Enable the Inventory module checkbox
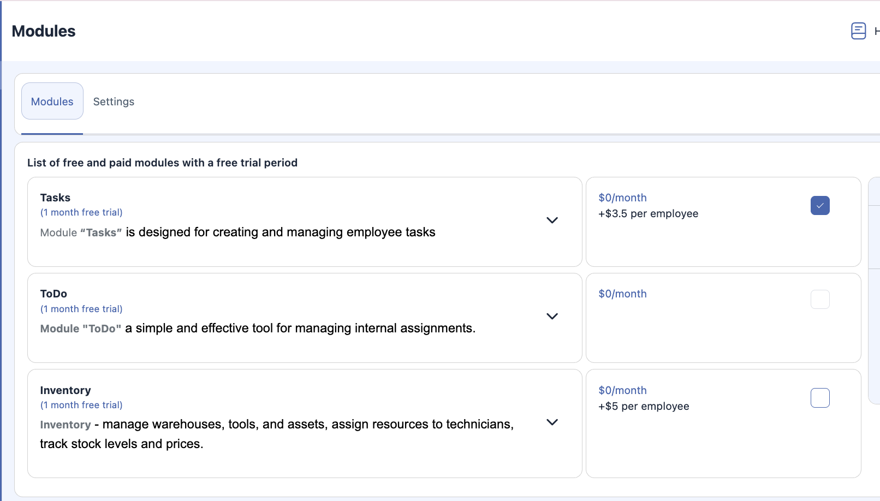 820,398
